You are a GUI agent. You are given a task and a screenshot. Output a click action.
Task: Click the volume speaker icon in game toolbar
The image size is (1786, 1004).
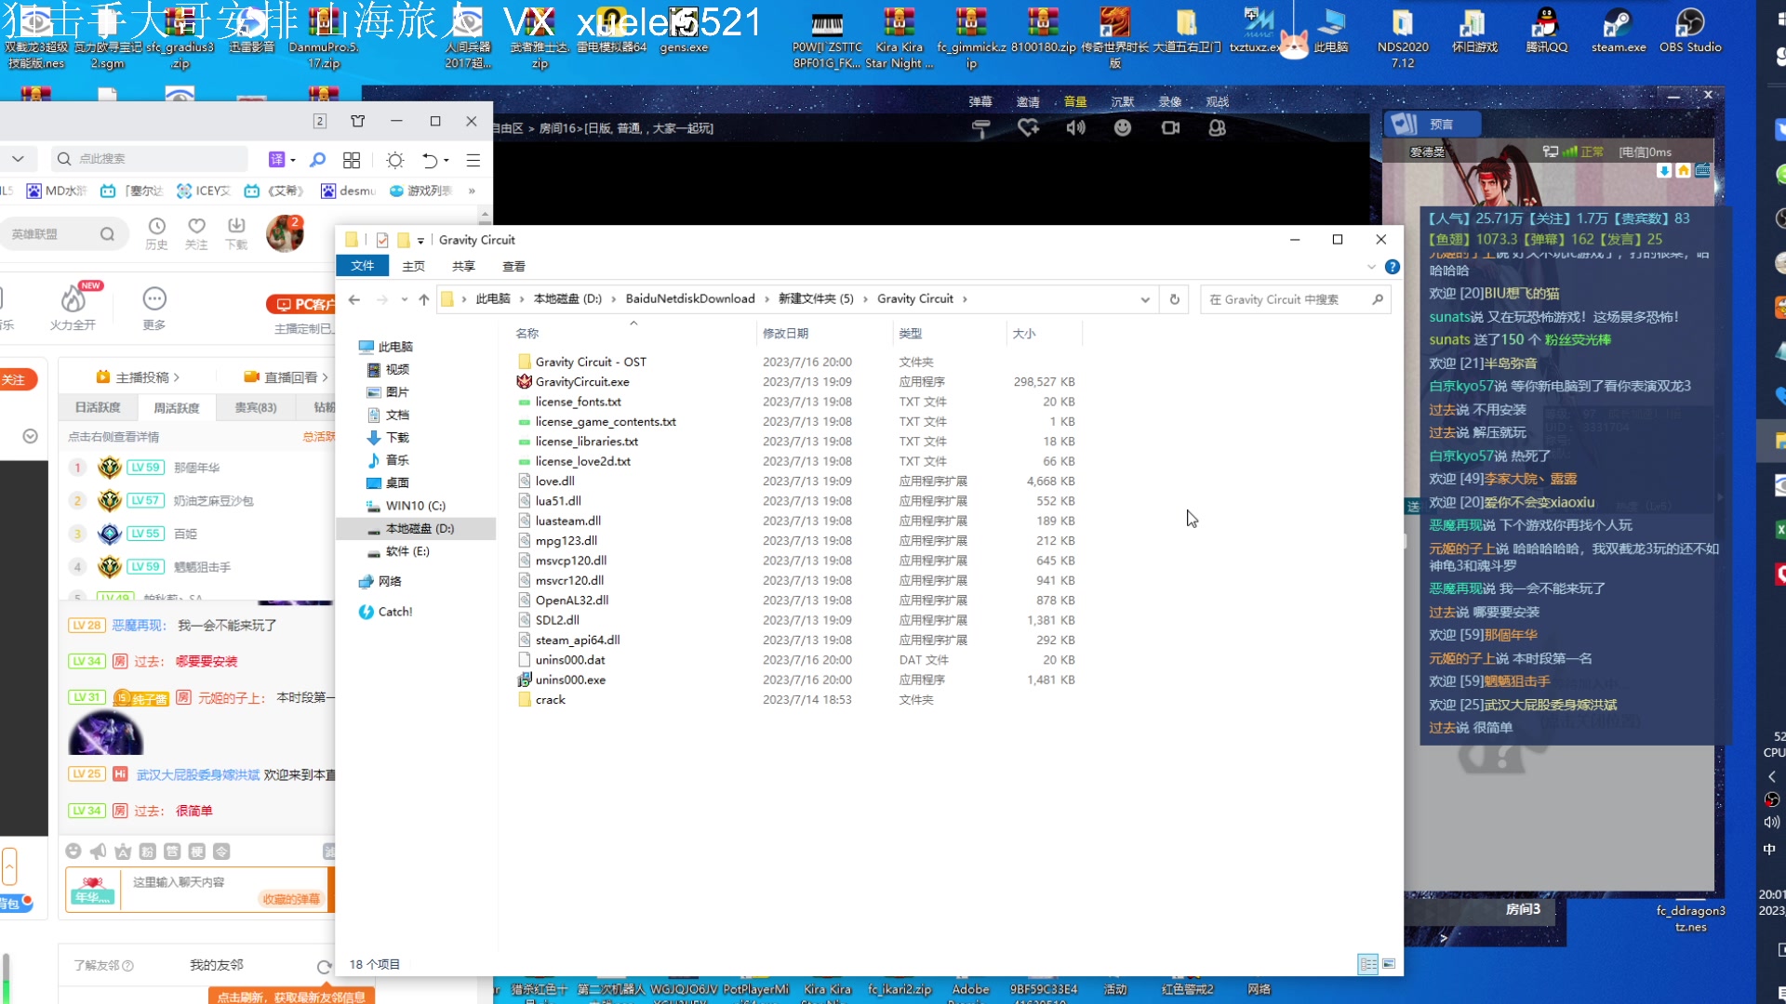click(1075, 128)
